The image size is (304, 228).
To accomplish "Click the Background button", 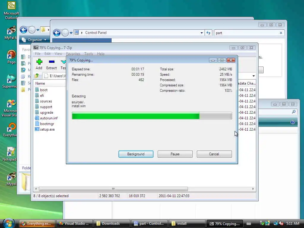I will click(x=136, y=154).
